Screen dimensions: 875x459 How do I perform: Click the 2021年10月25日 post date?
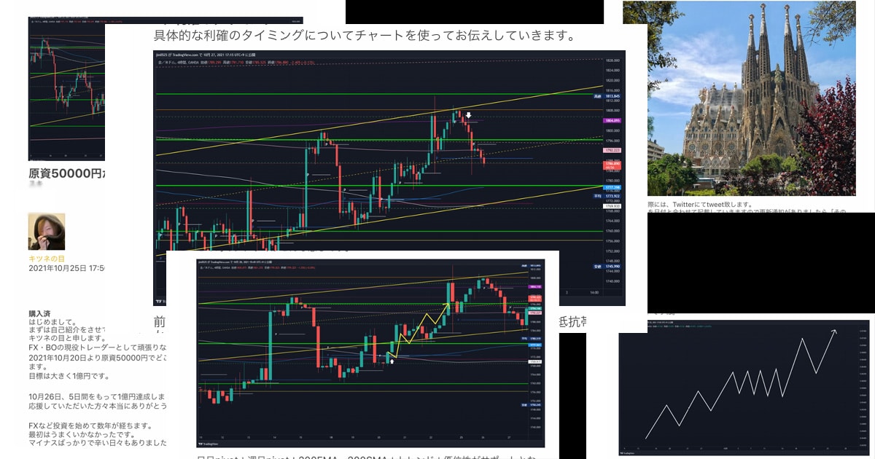(x=66, y=268)
